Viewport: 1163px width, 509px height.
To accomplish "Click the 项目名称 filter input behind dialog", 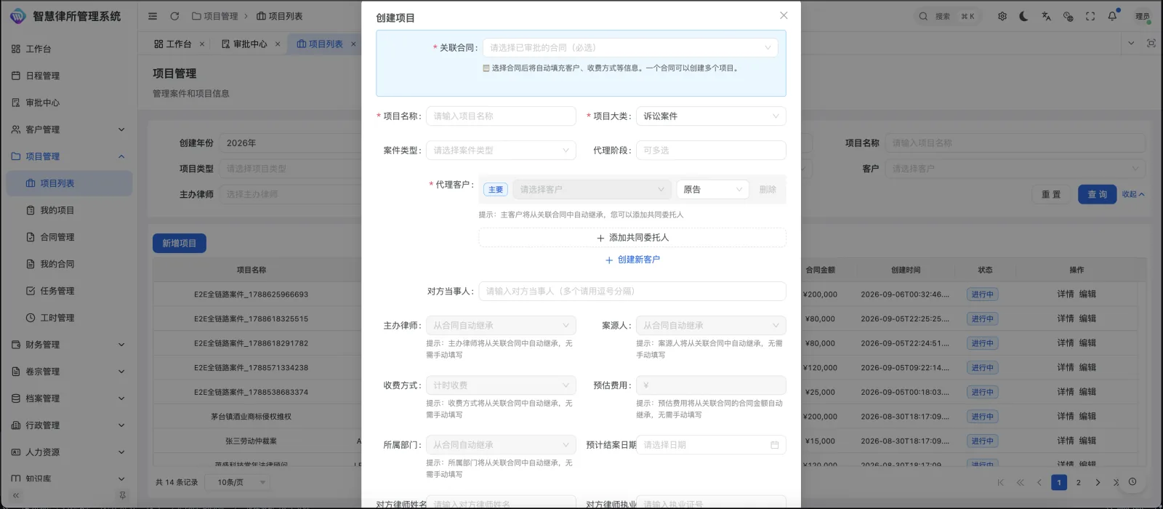I will pos(1015,143).
